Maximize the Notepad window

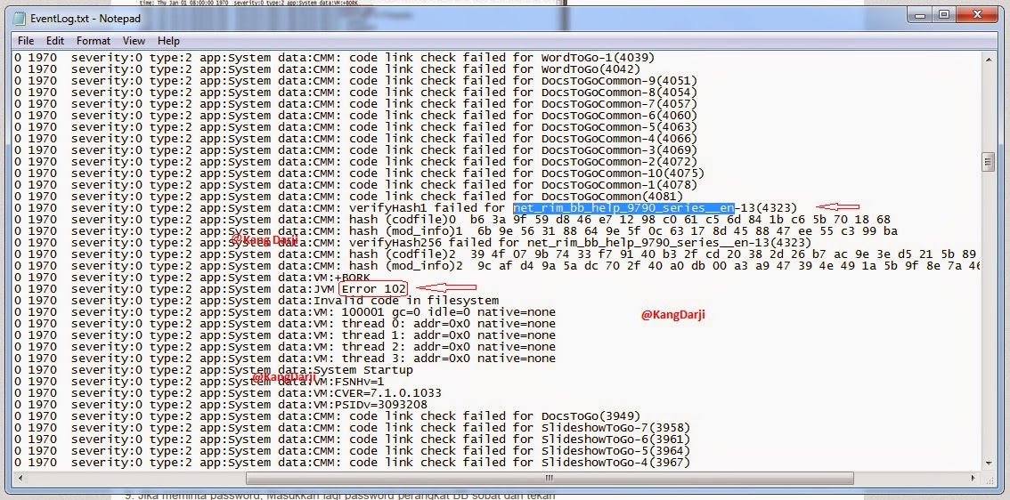click(x=944, y=14)
